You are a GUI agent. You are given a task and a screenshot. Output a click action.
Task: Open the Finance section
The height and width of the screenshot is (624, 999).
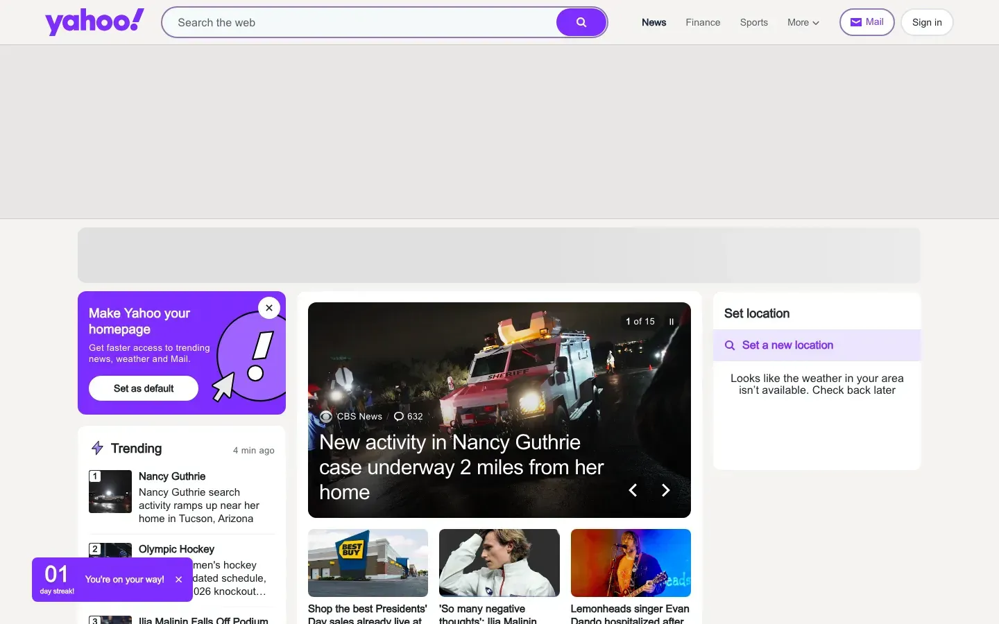coord(703,22)
